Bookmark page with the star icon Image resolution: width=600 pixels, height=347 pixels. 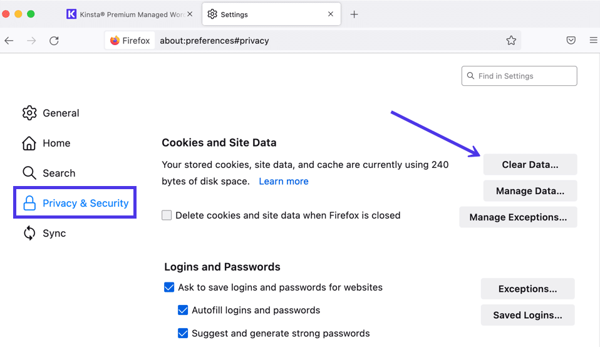click(x=511, y=41)
